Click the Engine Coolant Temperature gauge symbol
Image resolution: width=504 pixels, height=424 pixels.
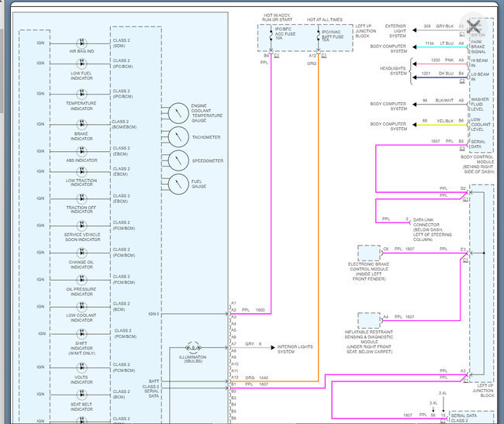tap(178, 113)
